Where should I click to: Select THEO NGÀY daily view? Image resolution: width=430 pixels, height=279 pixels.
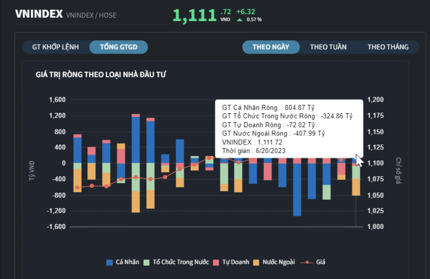[x=271, y=47]
